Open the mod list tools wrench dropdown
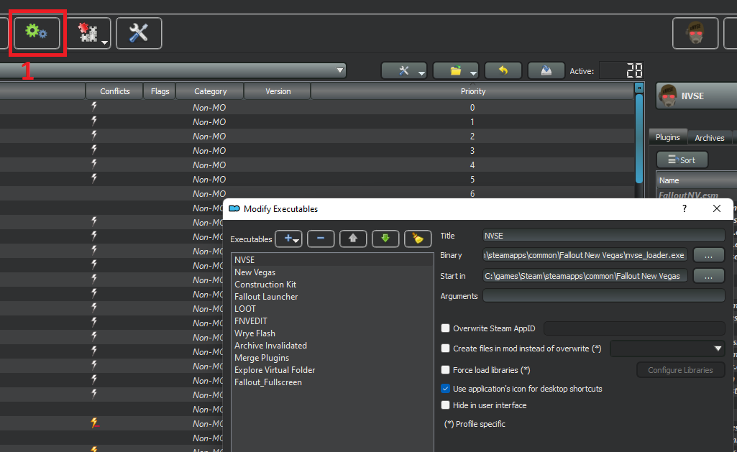Viewport: 737px width, 452px height. pyautogui.click(x=404, y=71)
